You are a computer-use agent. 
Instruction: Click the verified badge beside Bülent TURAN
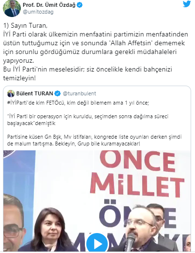[58, 93]
